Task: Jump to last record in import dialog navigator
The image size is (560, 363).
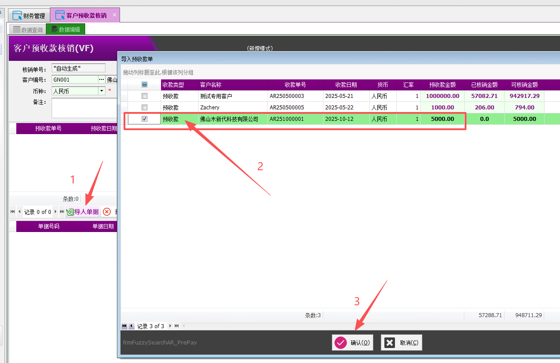Action: [177, 326]
